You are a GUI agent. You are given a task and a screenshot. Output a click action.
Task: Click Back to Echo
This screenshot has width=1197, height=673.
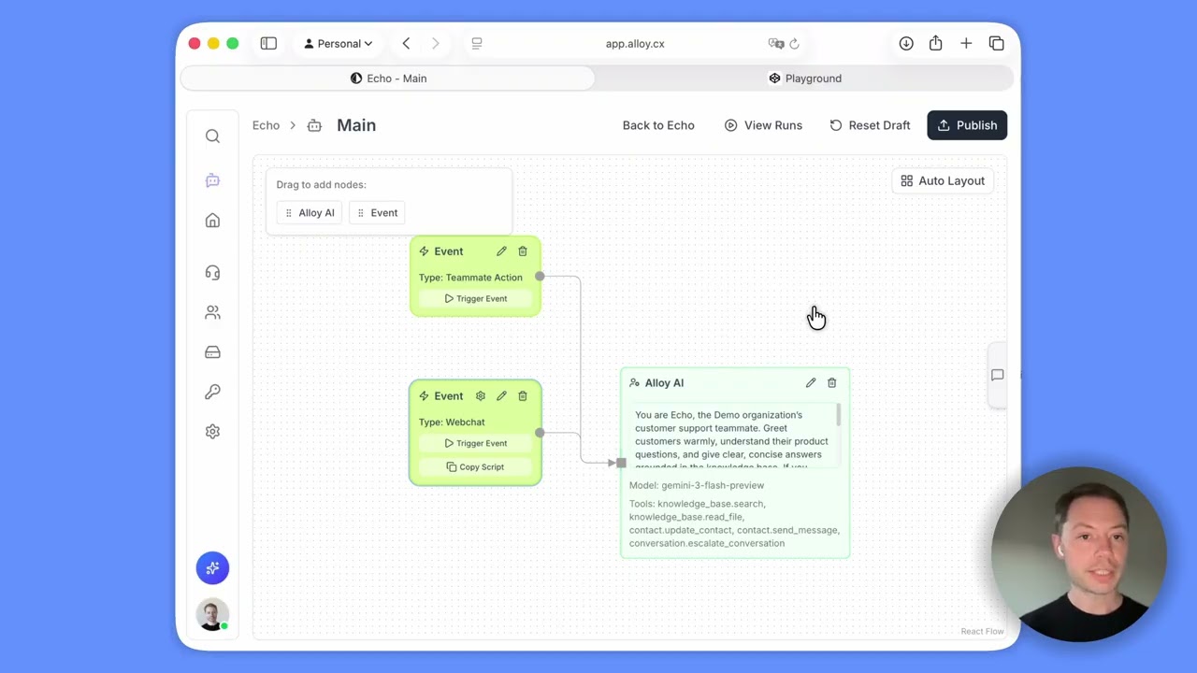click(x=658, y=125)
